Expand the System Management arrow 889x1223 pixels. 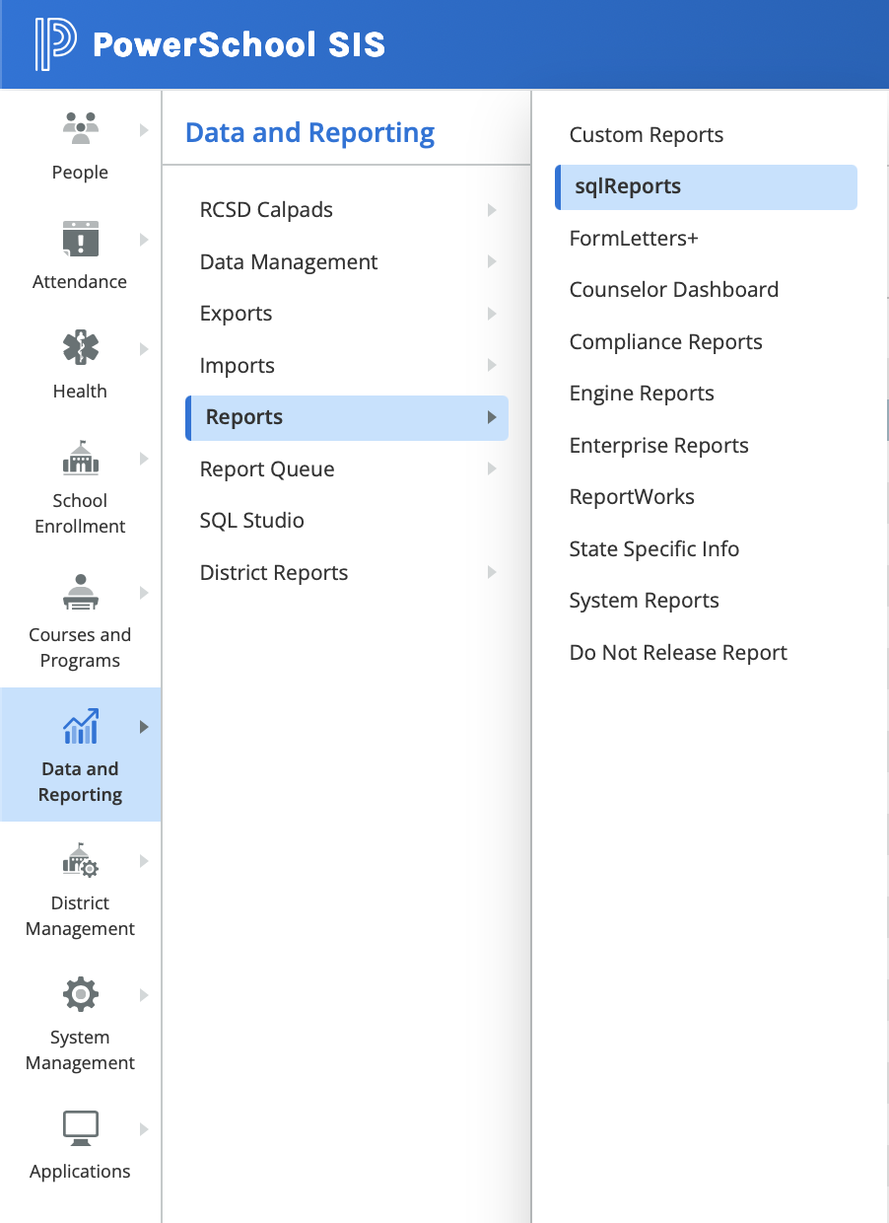click(x=144, y=995)
